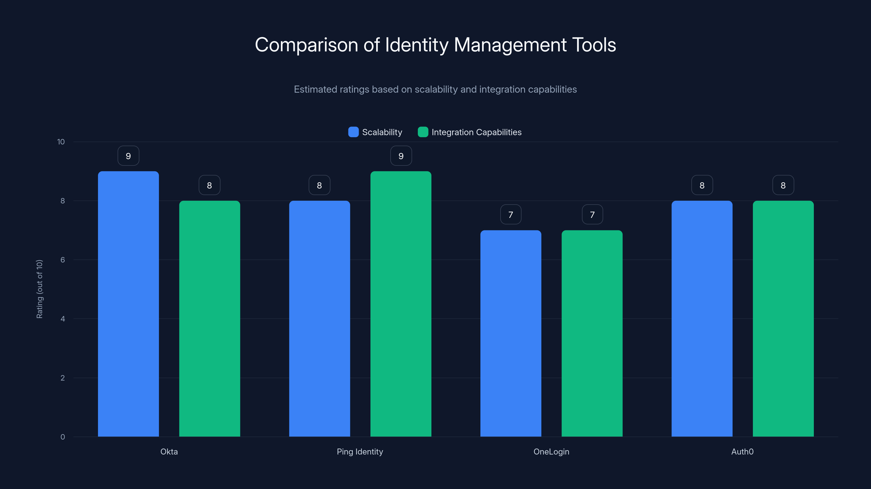Click the Auth0 x-axis label
This screenshot has height=489, width=871.
pos(743,452)
